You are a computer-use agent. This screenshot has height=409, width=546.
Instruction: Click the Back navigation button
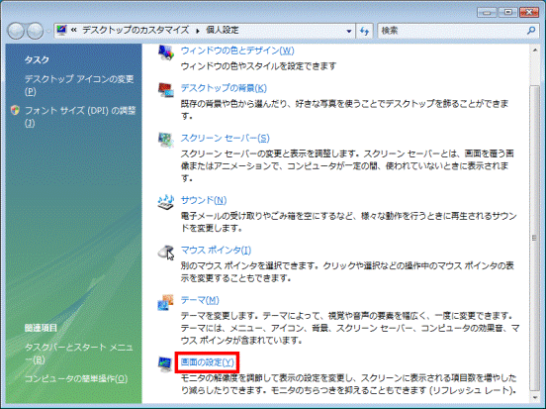point(16,31)
